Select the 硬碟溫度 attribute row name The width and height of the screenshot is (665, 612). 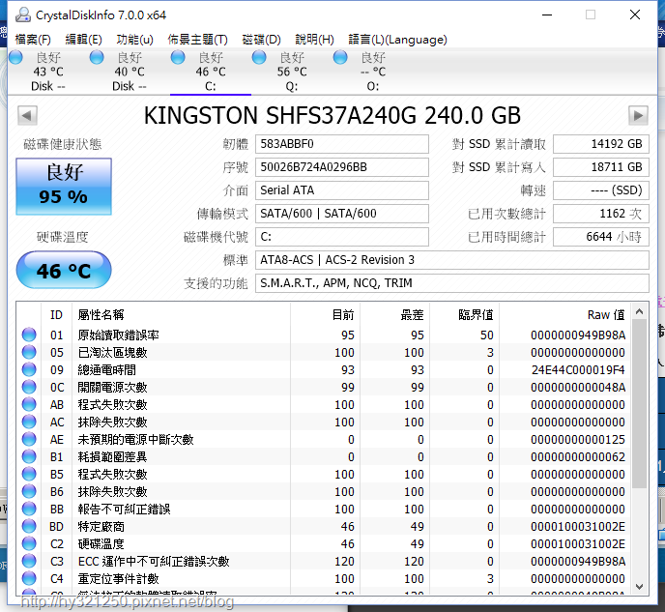tap(101, 543)
